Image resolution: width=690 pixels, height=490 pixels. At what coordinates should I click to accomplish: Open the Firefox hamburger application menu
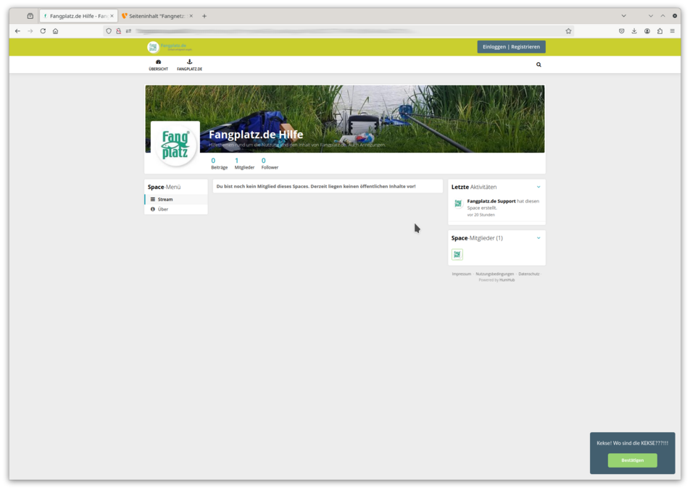pyautogui.click(x=672, y=31)
